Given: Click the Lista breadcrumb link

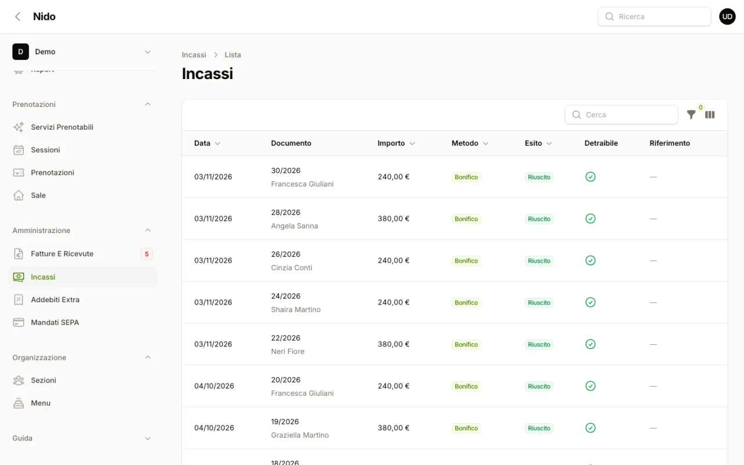Looking at the screenshot, I should click(233, 55).
